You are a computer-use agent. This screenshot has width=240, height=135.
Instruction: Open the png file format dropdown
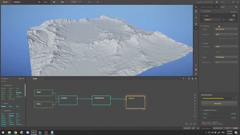[232, 20]
